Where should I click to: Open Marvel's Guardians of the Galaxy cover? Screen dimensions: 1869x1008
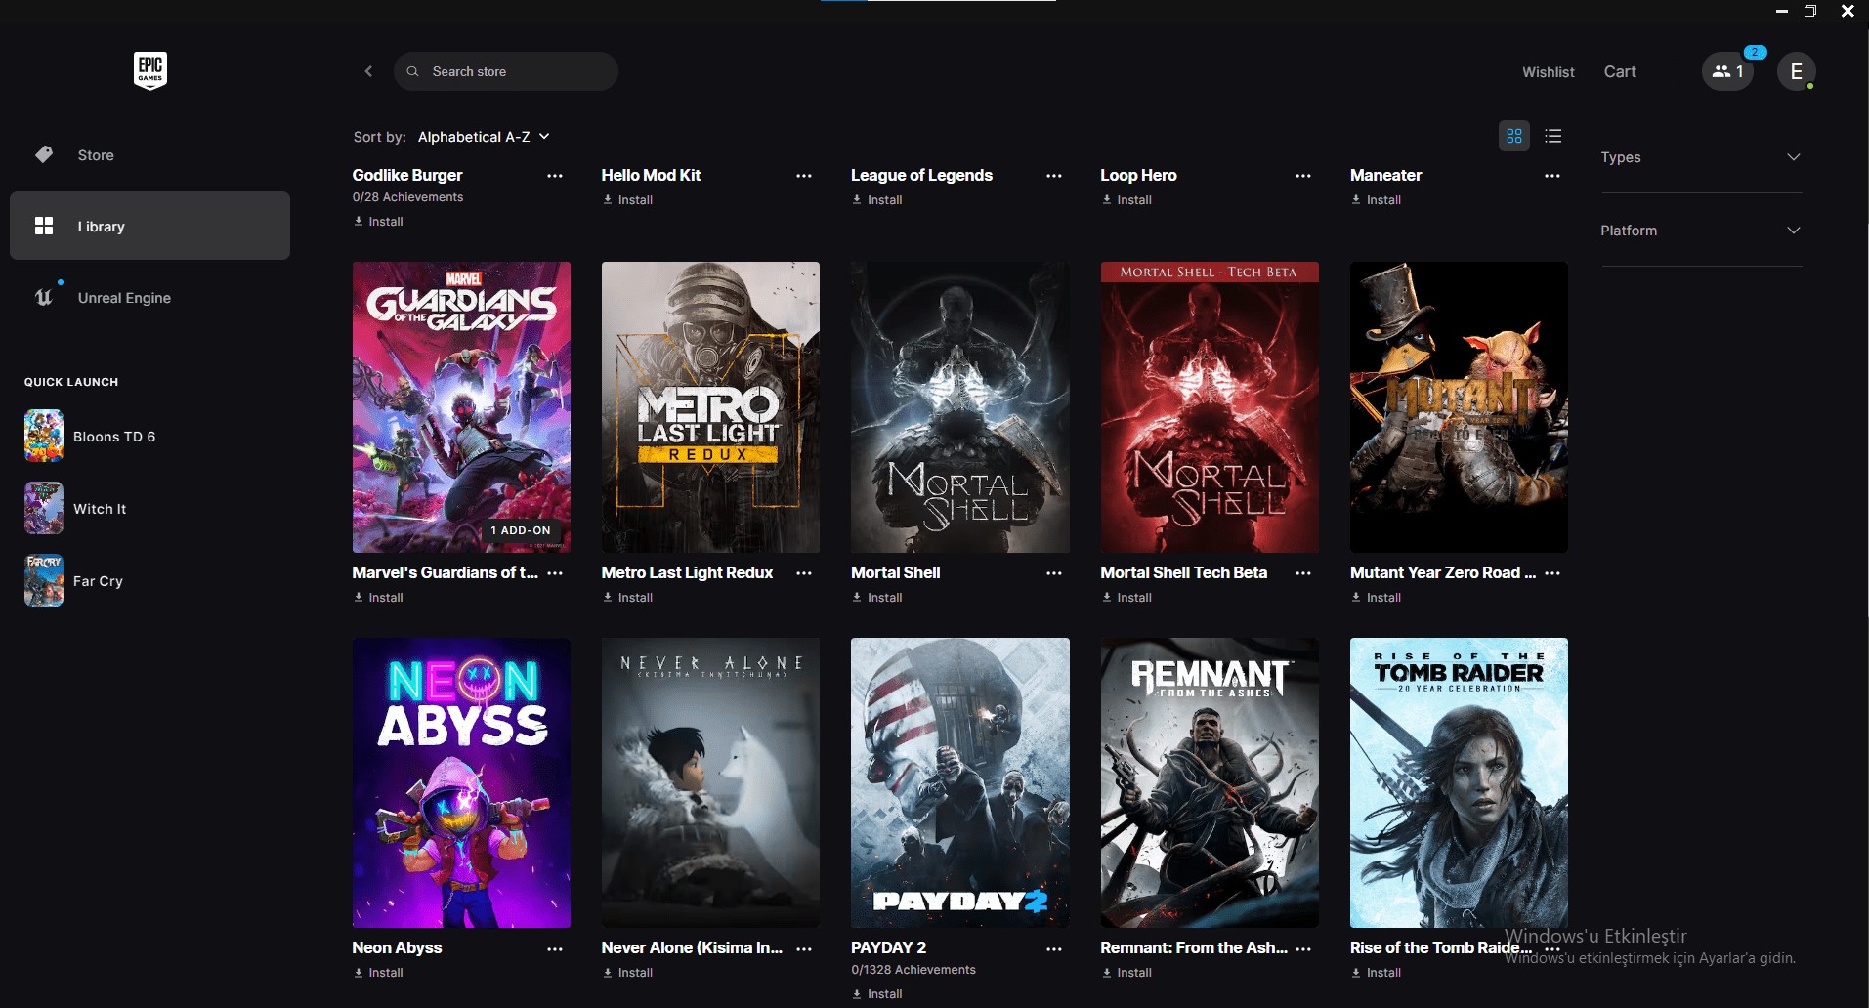point(461,406)
